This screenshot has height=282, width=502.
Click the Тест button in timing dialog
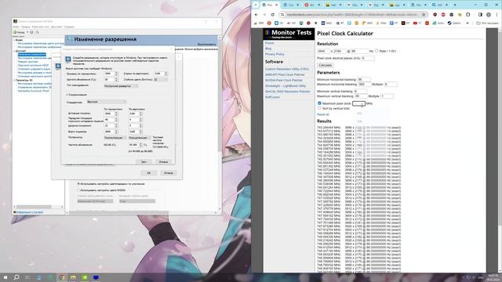144,162
